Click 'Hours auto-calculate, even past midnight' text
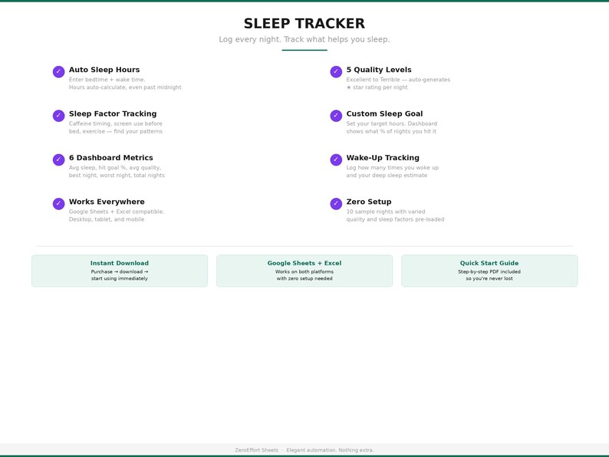This screenshot has width=609, height=457. click(125, 87)
